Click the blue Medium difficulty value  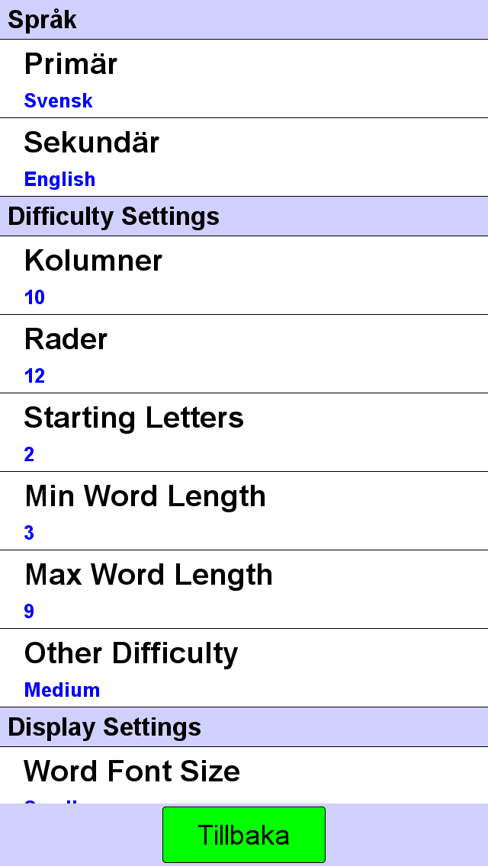click(62, 690)
